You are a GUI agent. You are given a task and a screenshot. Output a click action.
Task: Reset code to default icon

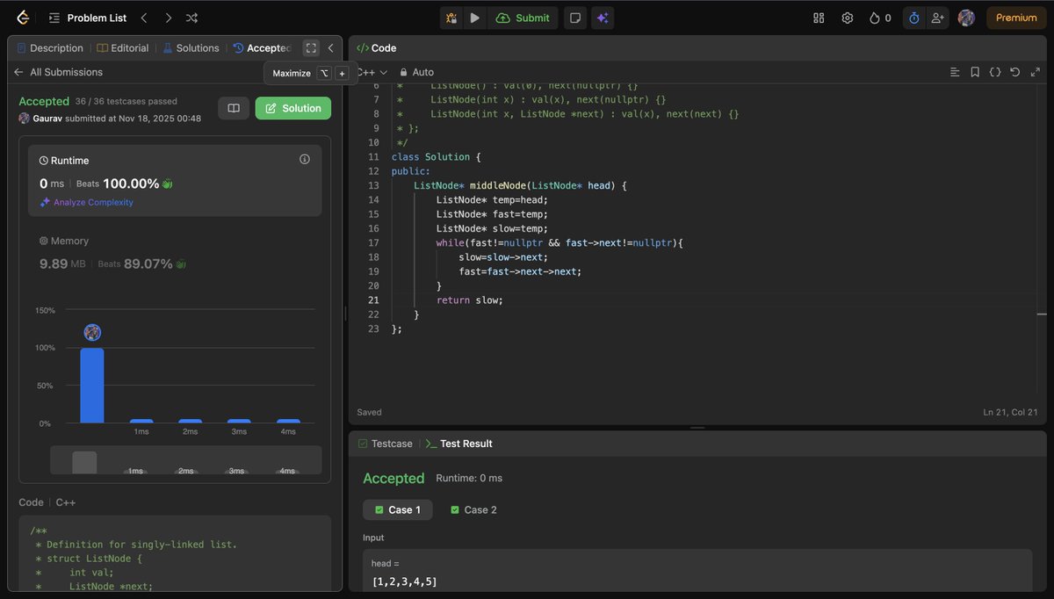1015,72
